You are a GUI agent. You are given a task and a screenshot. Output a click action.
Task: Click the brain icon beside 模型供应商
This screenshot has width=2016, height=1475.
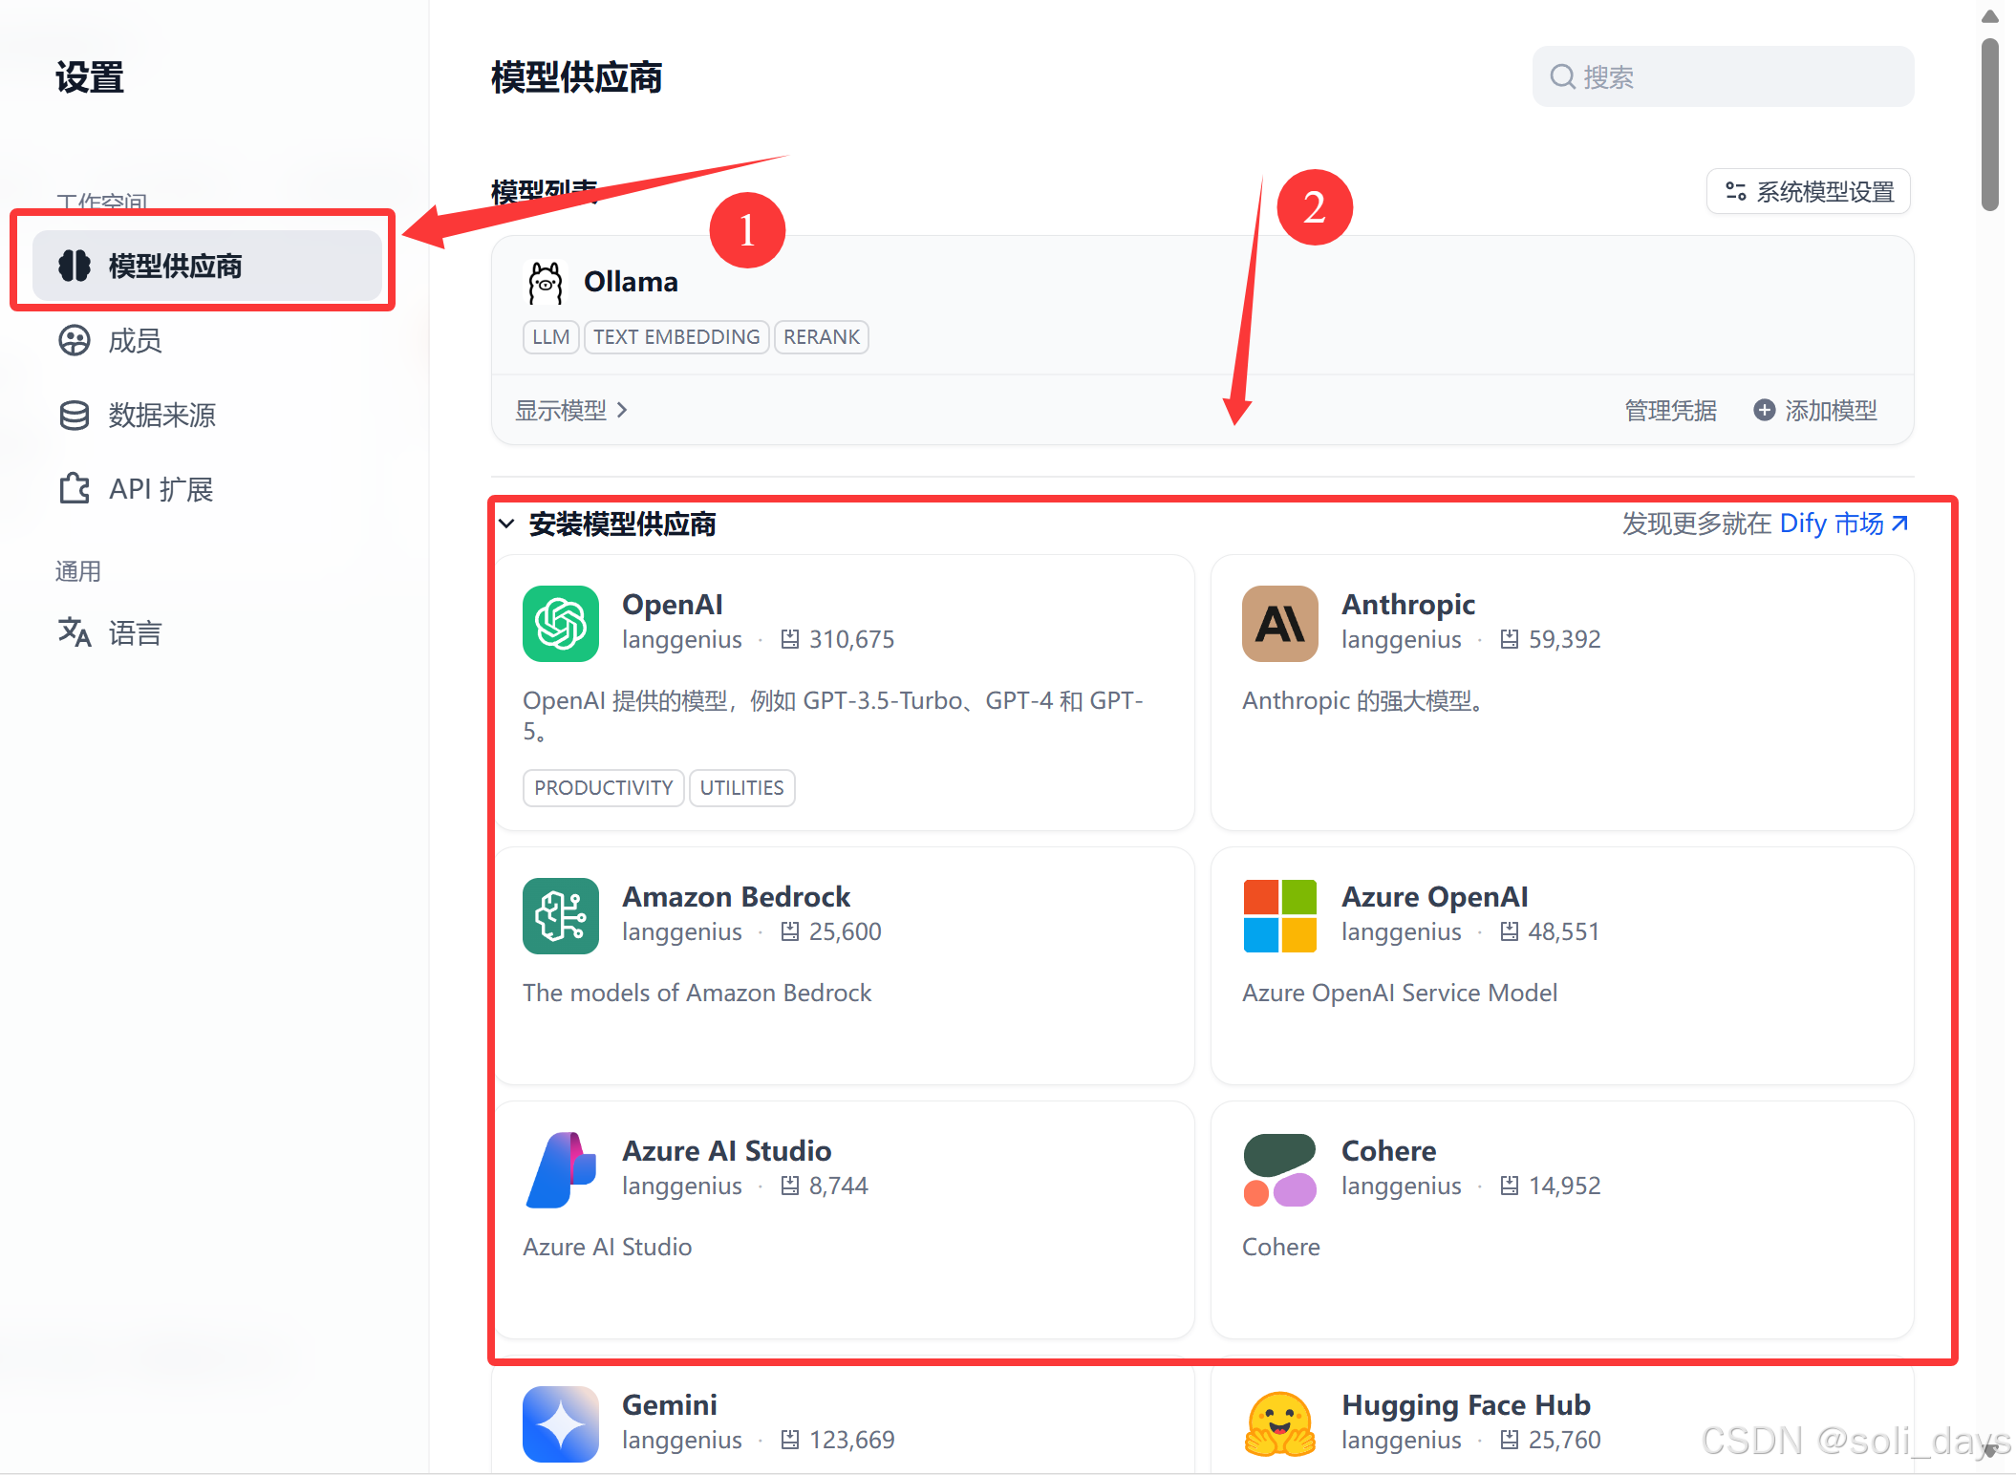(x=75, y=265)
